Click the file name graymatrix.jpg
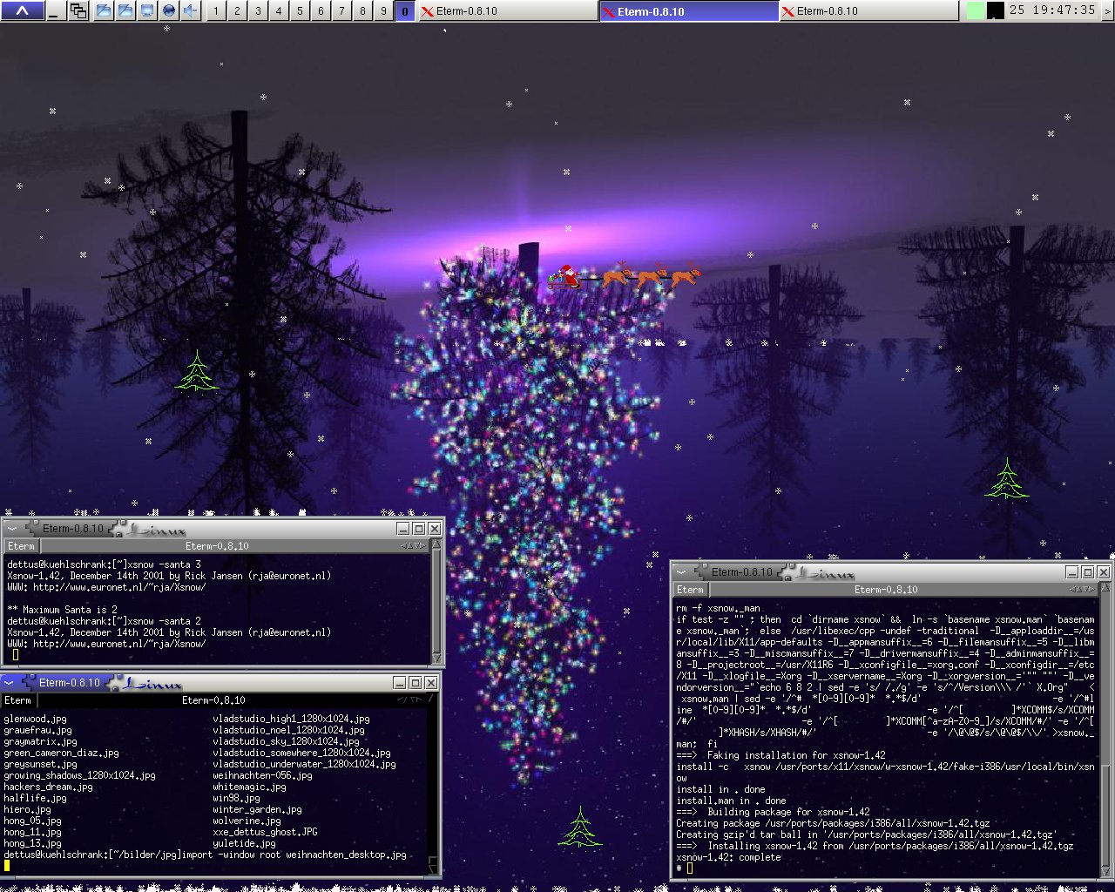1115x892 pixels. (40, 741)
